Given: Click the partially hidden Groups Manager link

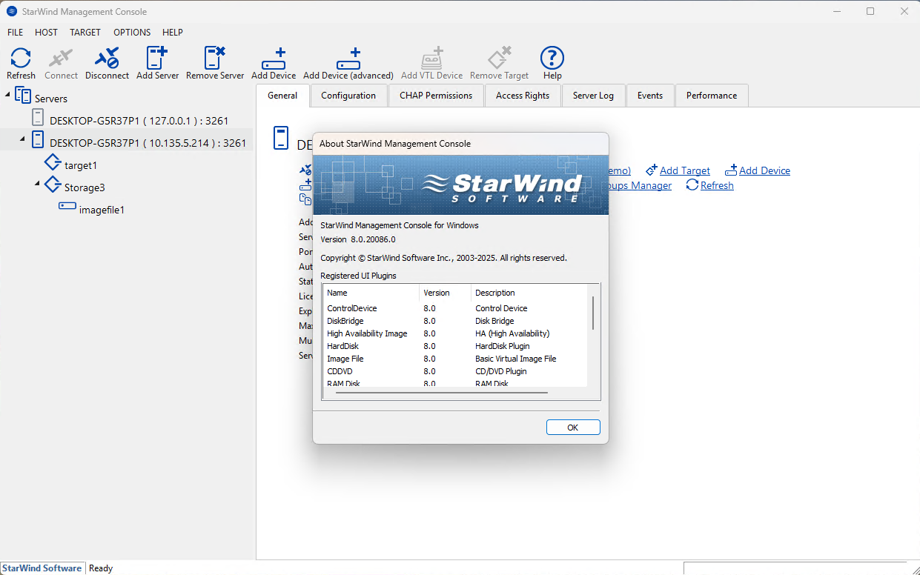Looking at the screenshot, I should tap(640, 185).
